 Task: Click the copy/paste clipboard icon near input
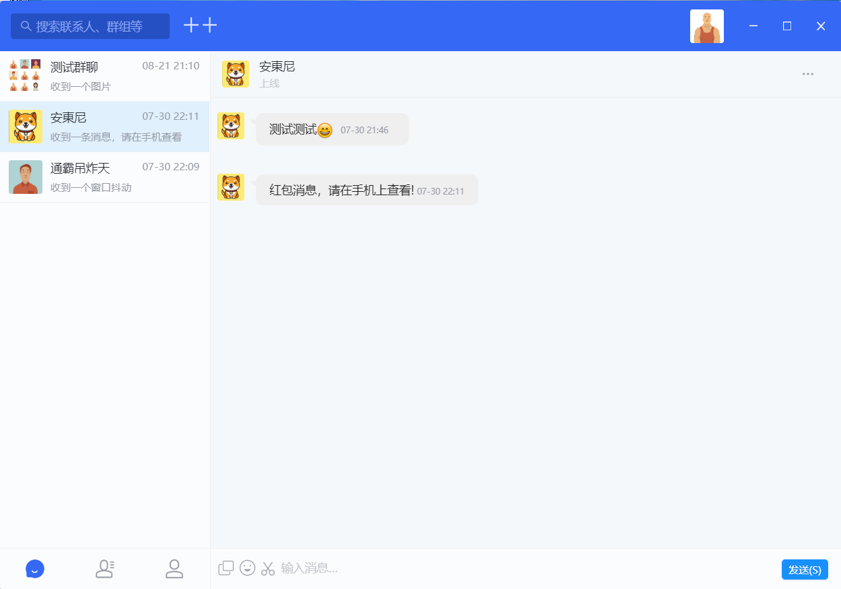point(226,567)
